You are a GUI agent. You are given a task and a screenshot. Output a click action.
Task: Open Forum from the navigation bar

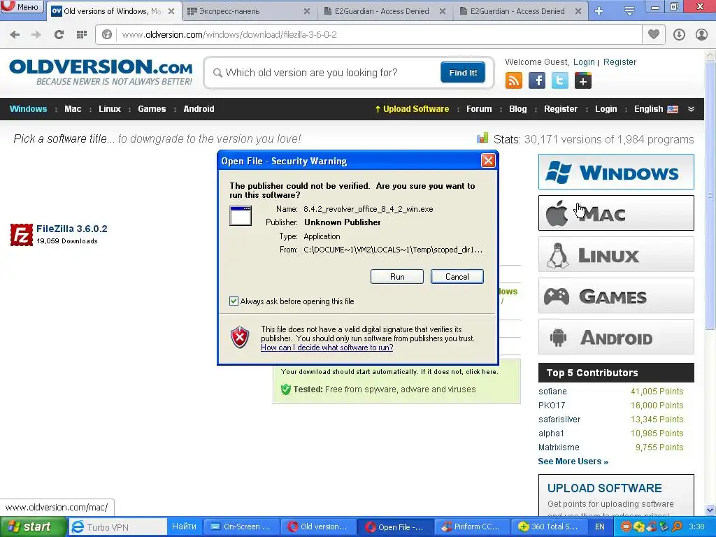[479, 109]
